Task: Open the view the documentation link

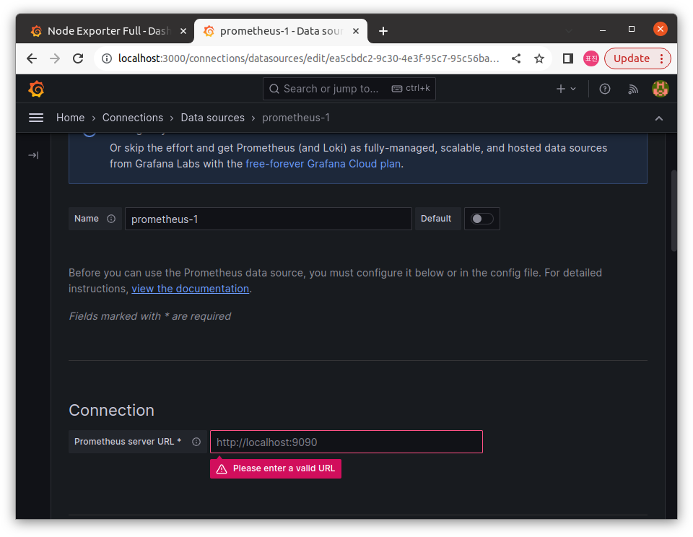Action: tap(191, 289)
